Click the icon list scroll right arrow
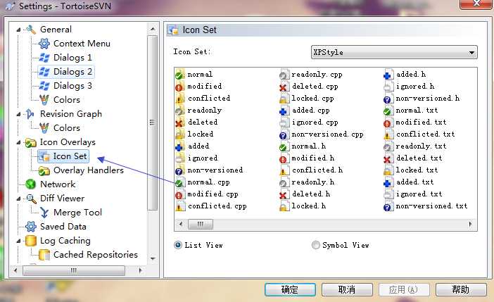 471,224
